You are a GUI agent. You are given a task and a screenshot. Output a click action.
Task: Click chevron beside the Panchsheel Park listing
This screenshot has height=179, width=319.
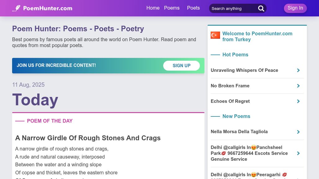click(298, 153)
